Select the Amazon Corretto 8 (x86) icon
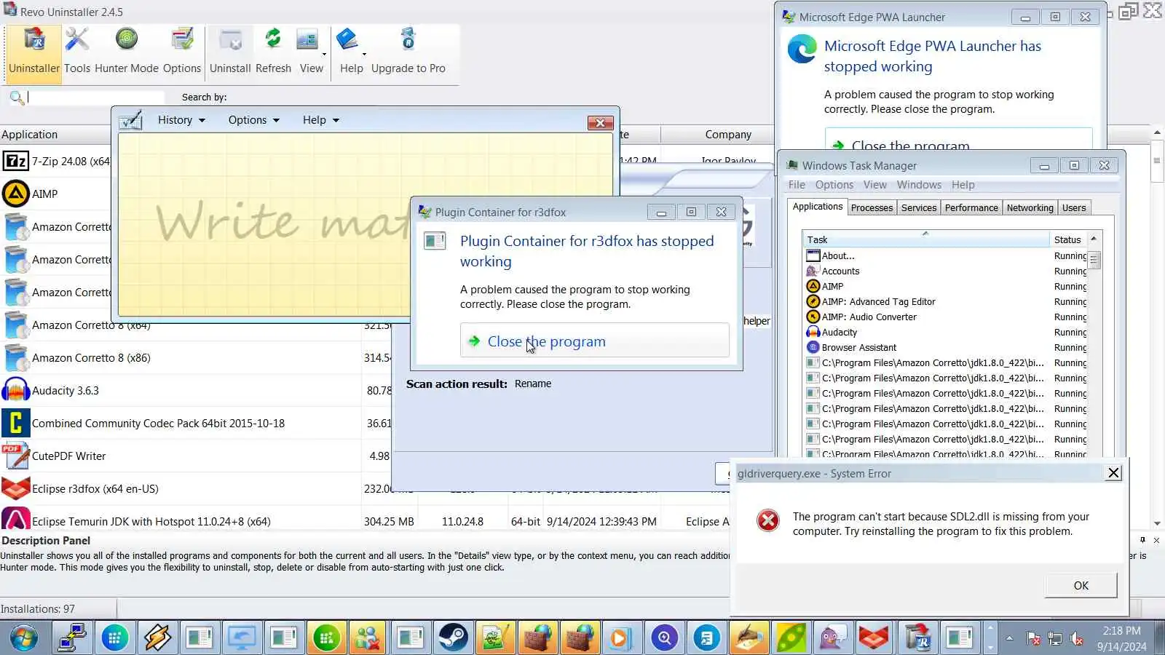This screenshot has width=1165, height=655. pyautogui.click(x=15, y=357)
